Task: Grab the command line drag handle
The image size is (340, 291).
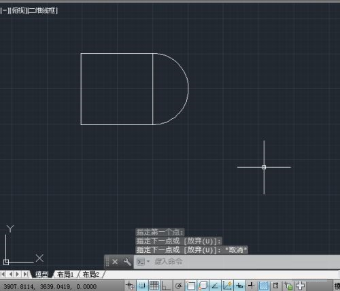Action: 107,262
